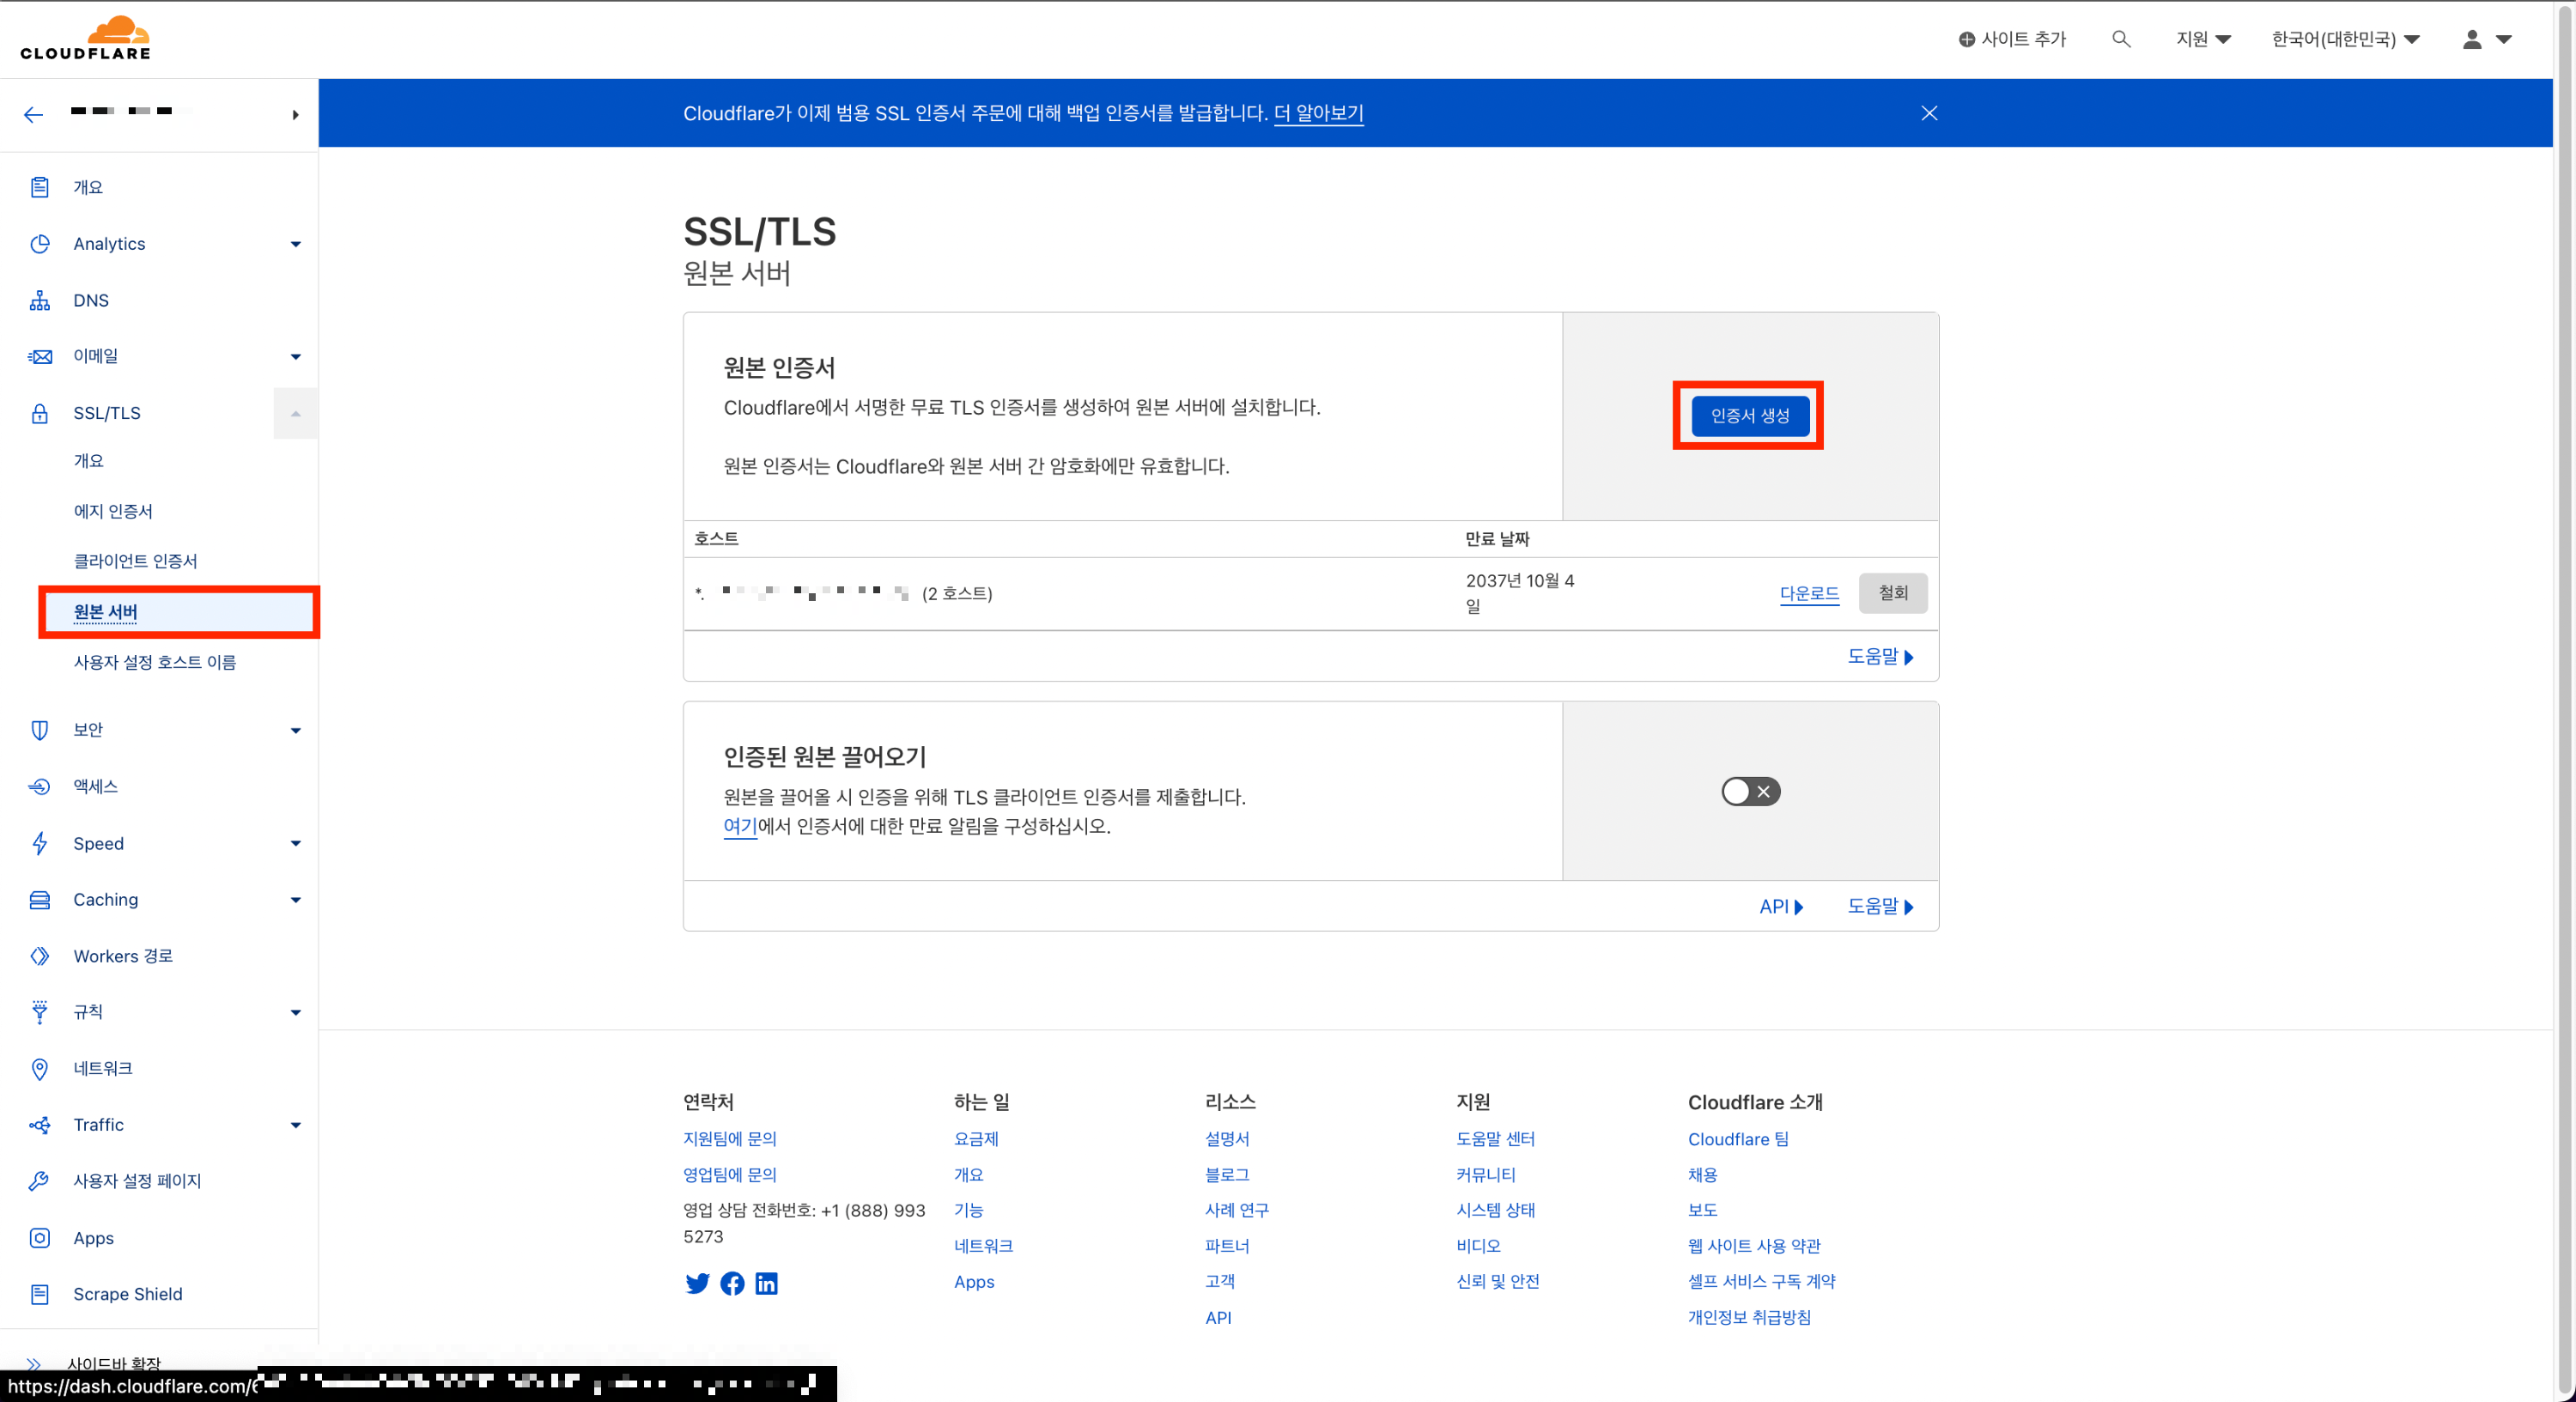
Task: Expand the Analytics sidebar section
Action: tap(295, 244)
